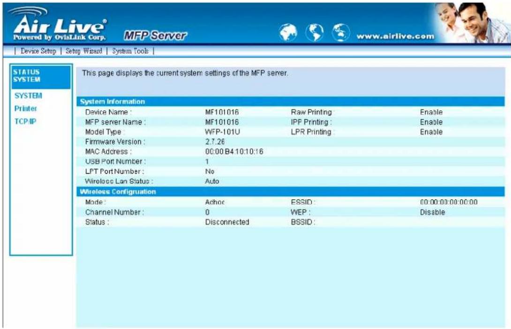The width and height of the screenshot is (511, 329).
Task: Click the third globe icon showing Asia and Australia
Action: pyautogui.click(x=341, y=33)
